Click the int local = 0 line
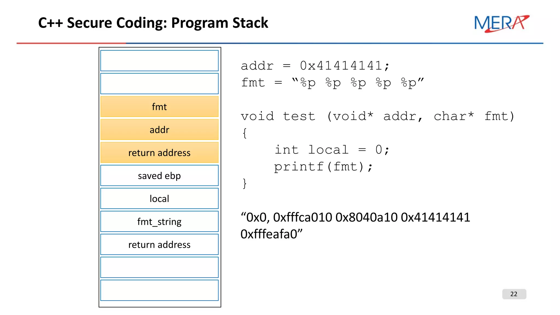This screenshot has height=315, width=560. coord(332,150)
